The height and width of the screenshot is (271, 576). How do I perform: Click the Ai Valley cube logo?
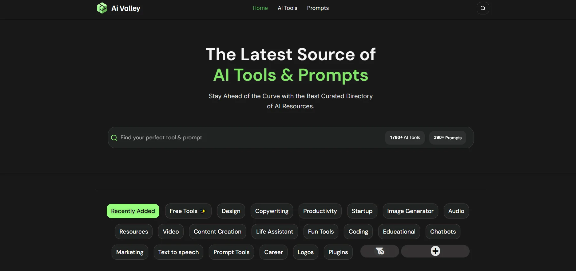102,8
